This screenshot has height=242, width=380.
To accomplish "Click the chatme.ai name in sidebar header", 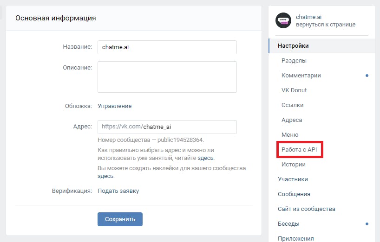I will 308,17.
